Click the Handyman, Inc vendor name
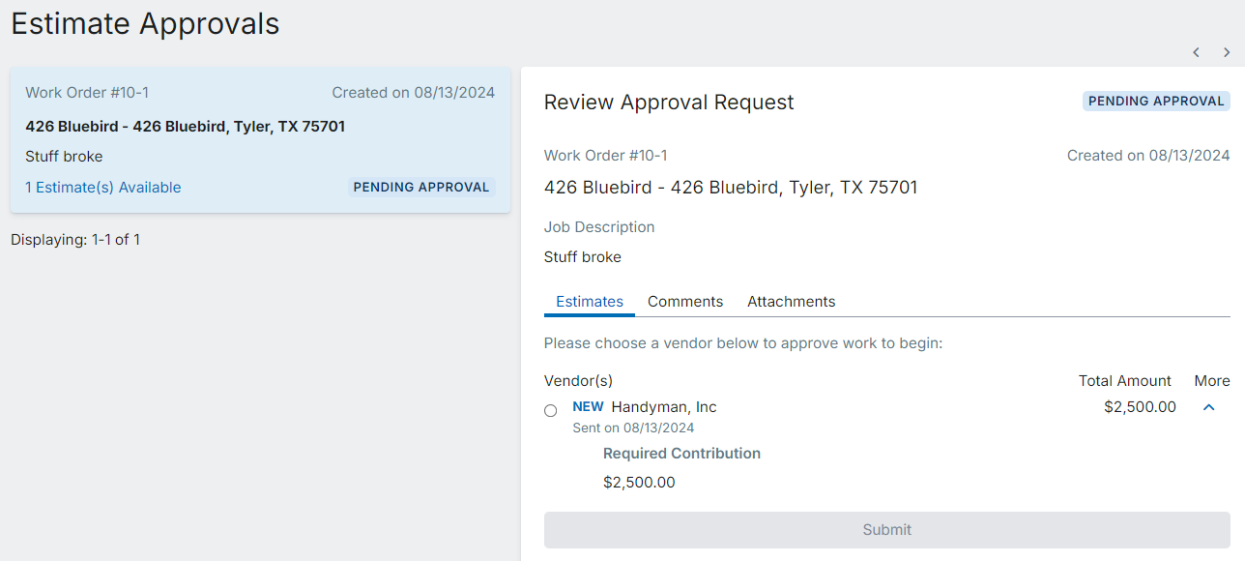The width and height of the screenshot is (1245, 561). pos(664,407)
